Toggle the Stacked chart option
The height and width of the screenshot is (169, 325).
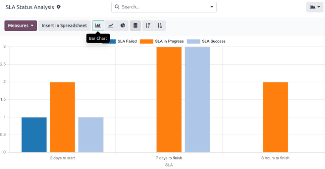[x=135, y=26]
